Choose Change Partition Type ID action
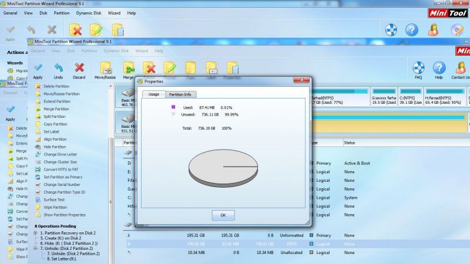The image size is (470, 264). point(64,192)
